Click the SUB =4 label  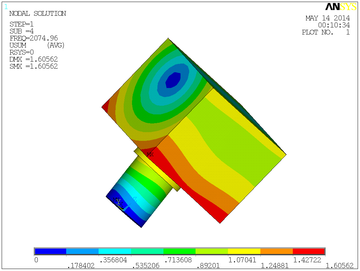coord(22,31)
